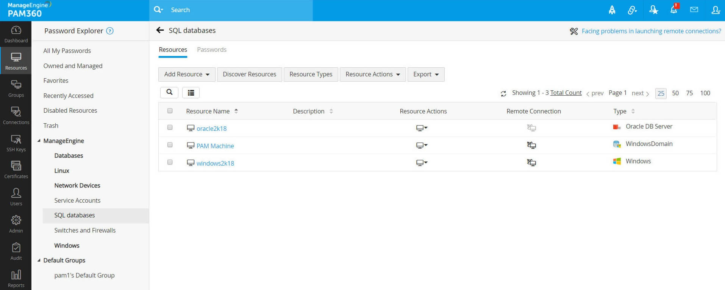The height and width of the screenshot is (290, 725).
Task: Click the refresh icon near Showing count
Action: [x=503, y=93]
